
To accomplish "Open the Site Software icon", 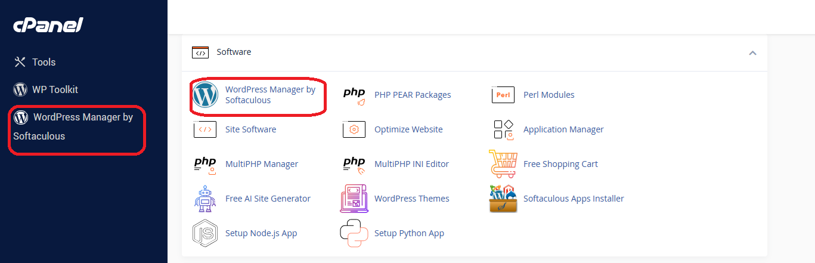I will click(205, 129).
